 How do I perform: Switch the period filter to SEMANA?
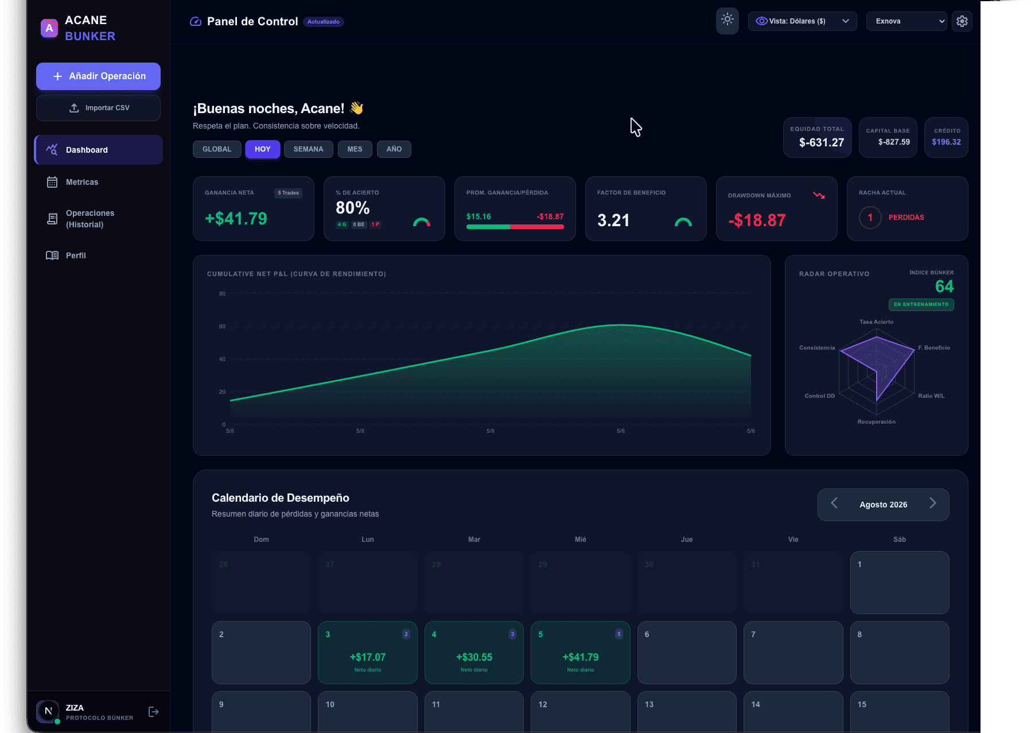coord(308,149)
